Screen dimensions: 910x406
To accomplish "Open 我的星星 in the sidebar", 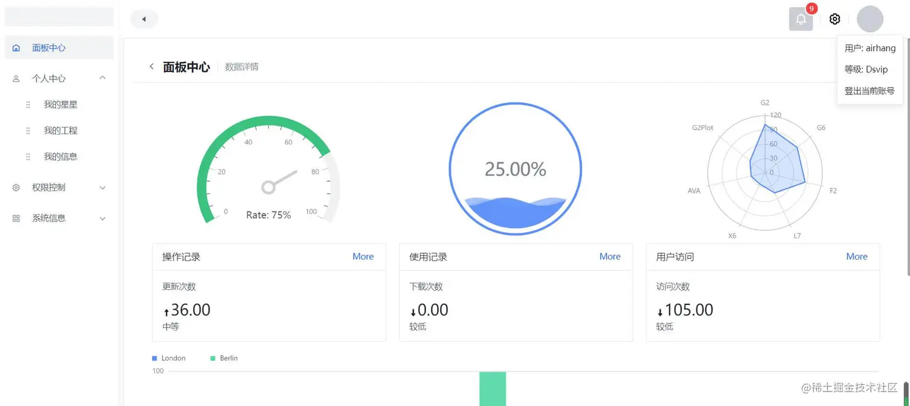I will 60,105.
